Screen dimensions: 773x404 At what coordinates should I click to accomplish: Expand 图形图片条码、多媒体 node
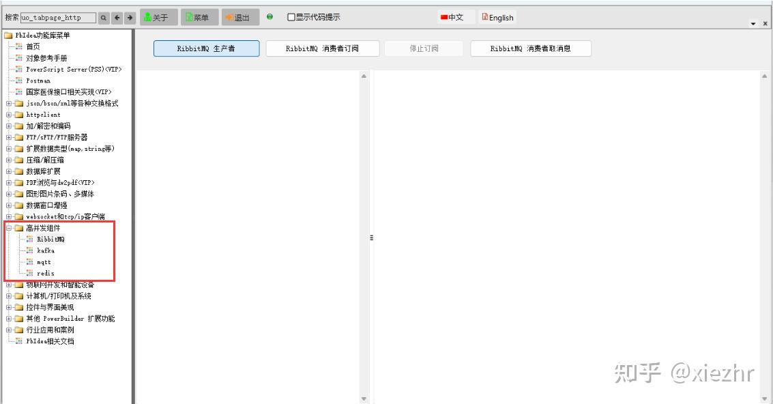(x=8, y=194)
